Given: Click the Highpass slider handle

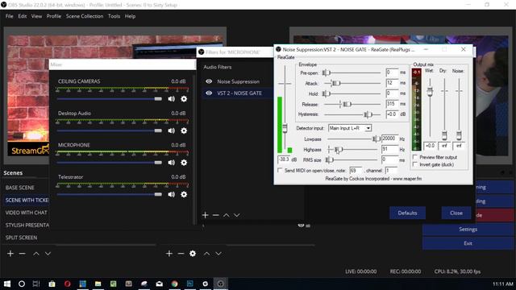Looking at the screenshot, I should [x=339, y=150].
